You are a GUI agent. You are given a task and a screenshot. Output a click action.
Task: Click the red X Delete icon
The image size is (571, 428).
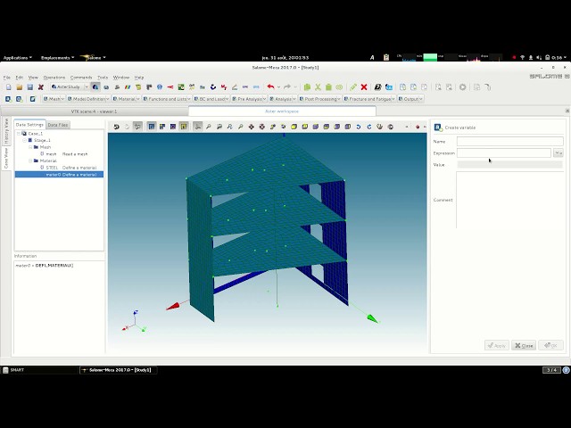pos(364,87)
